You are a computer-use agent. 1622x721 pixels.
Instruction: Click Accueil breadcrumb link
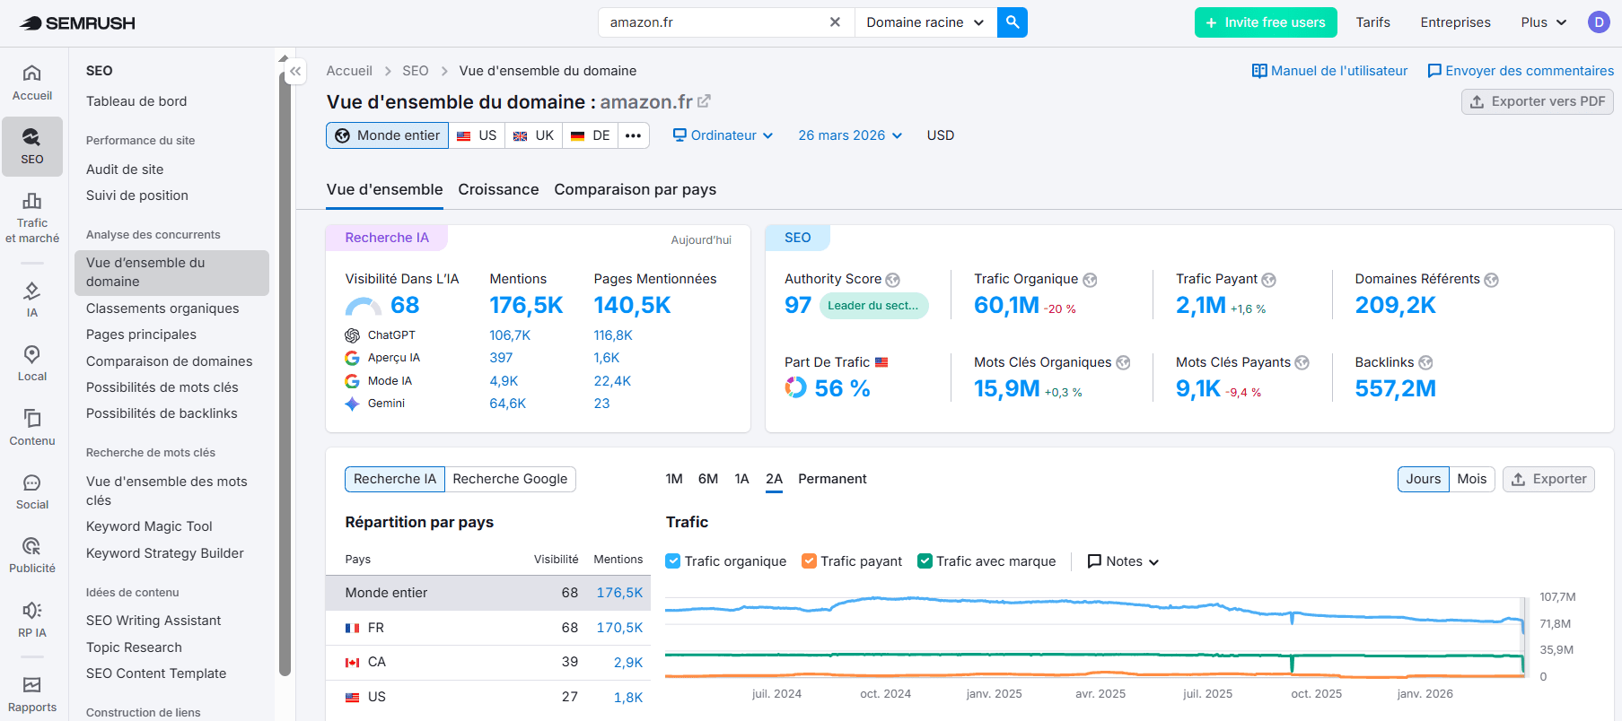349,71
